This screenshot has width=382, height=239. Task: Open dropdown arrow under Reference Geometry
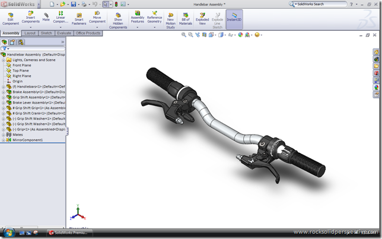154,27
